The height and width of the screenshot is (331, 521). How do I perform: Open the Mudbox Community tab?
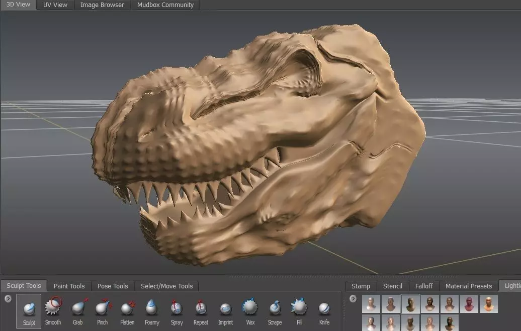165,5
